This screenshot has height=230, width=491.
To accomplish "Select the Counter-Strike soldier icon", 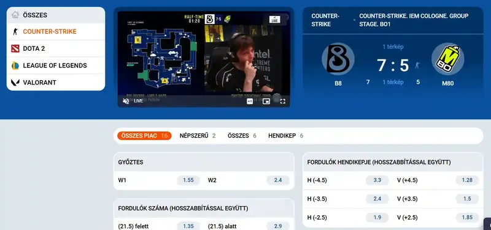I will point(15,32).
